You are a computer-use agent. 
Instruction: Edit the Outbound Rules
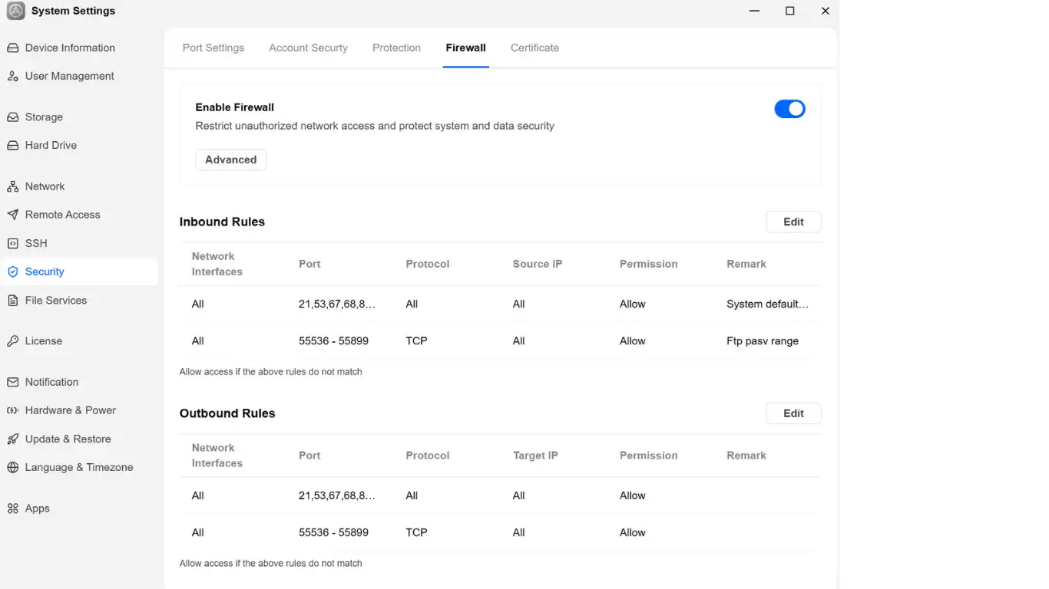click(793, 413)
